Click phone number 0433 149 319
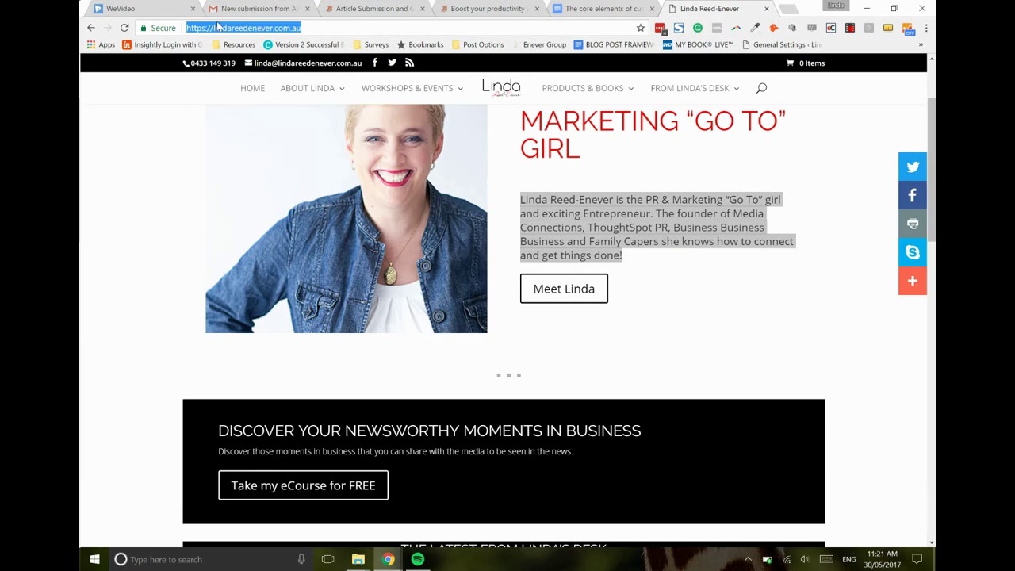1015x571 pixels. click(209, 63)
